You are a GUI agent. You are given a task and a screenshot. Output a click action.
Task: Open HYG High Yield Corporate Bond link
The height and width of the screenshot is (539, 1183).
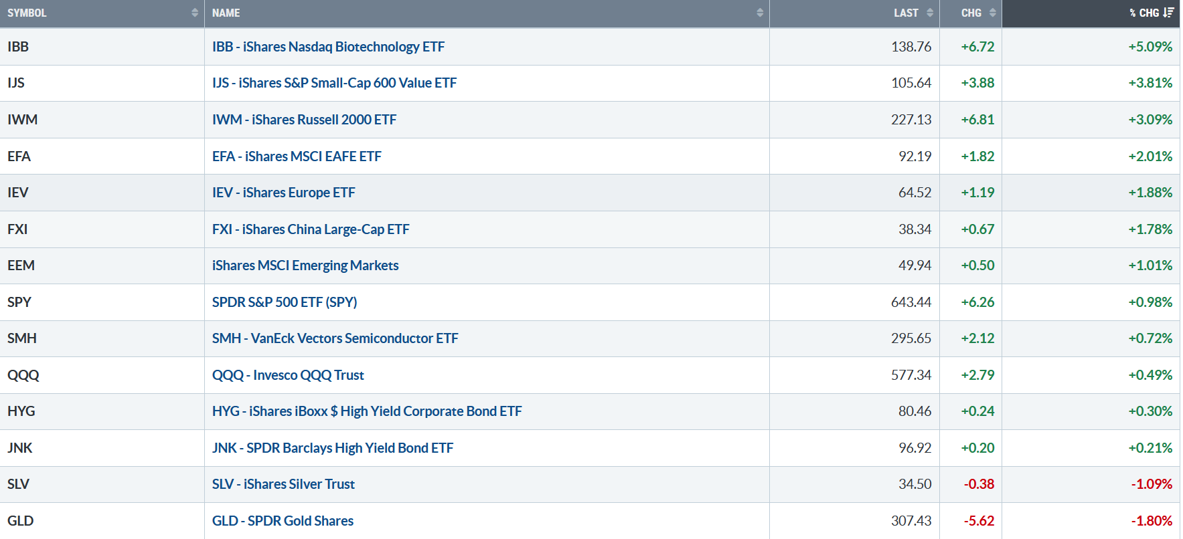[367, 411]
